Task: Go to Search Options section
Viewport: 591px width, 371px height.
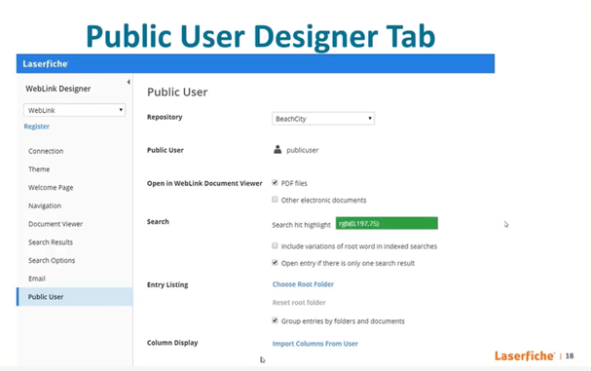Action: pos(52,260)
